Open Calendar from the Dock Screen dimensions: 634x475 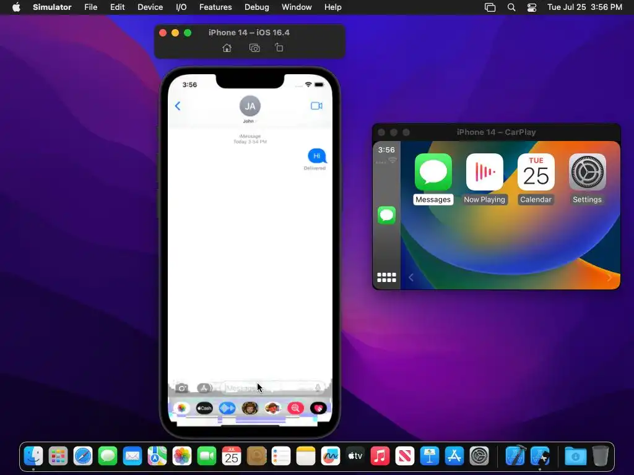232,456
